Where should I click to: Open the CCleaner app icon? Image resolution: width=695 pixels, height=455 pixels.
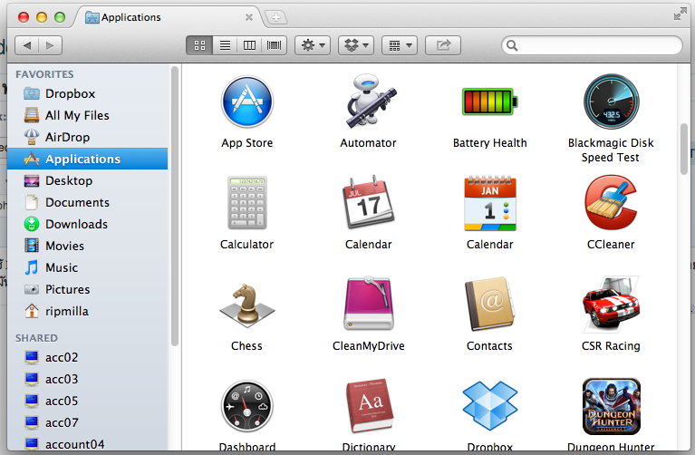point(610,204)
